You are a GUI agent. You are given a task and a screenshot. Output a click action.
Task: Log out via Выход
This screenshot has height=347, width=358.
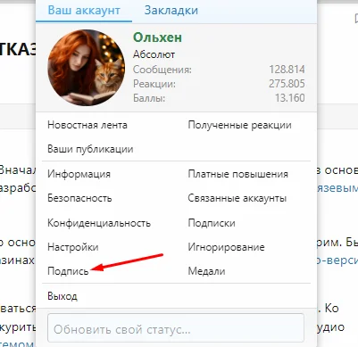coord(62,296)
